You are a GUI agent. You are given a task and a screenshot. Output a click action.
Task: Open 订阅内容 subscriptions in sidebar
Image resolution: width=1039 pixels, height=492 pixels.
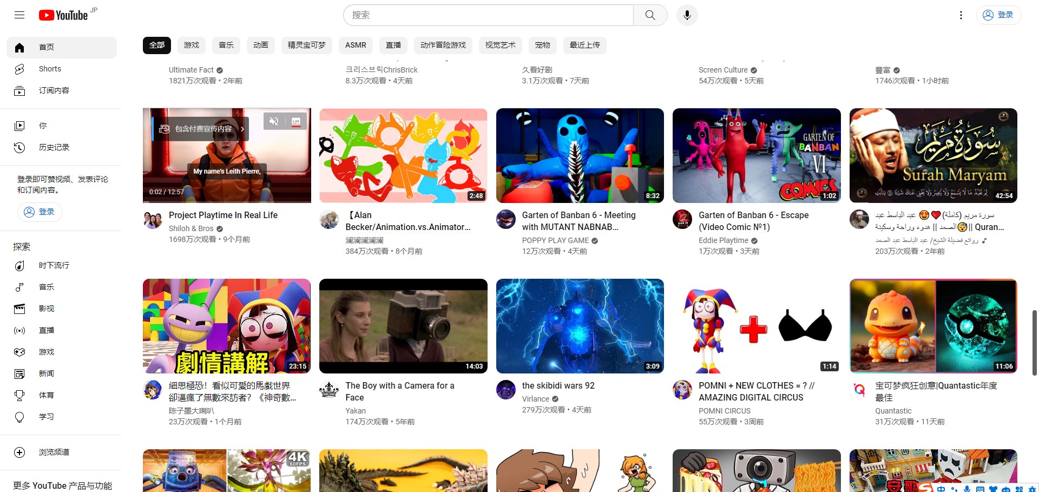(62, 91)
